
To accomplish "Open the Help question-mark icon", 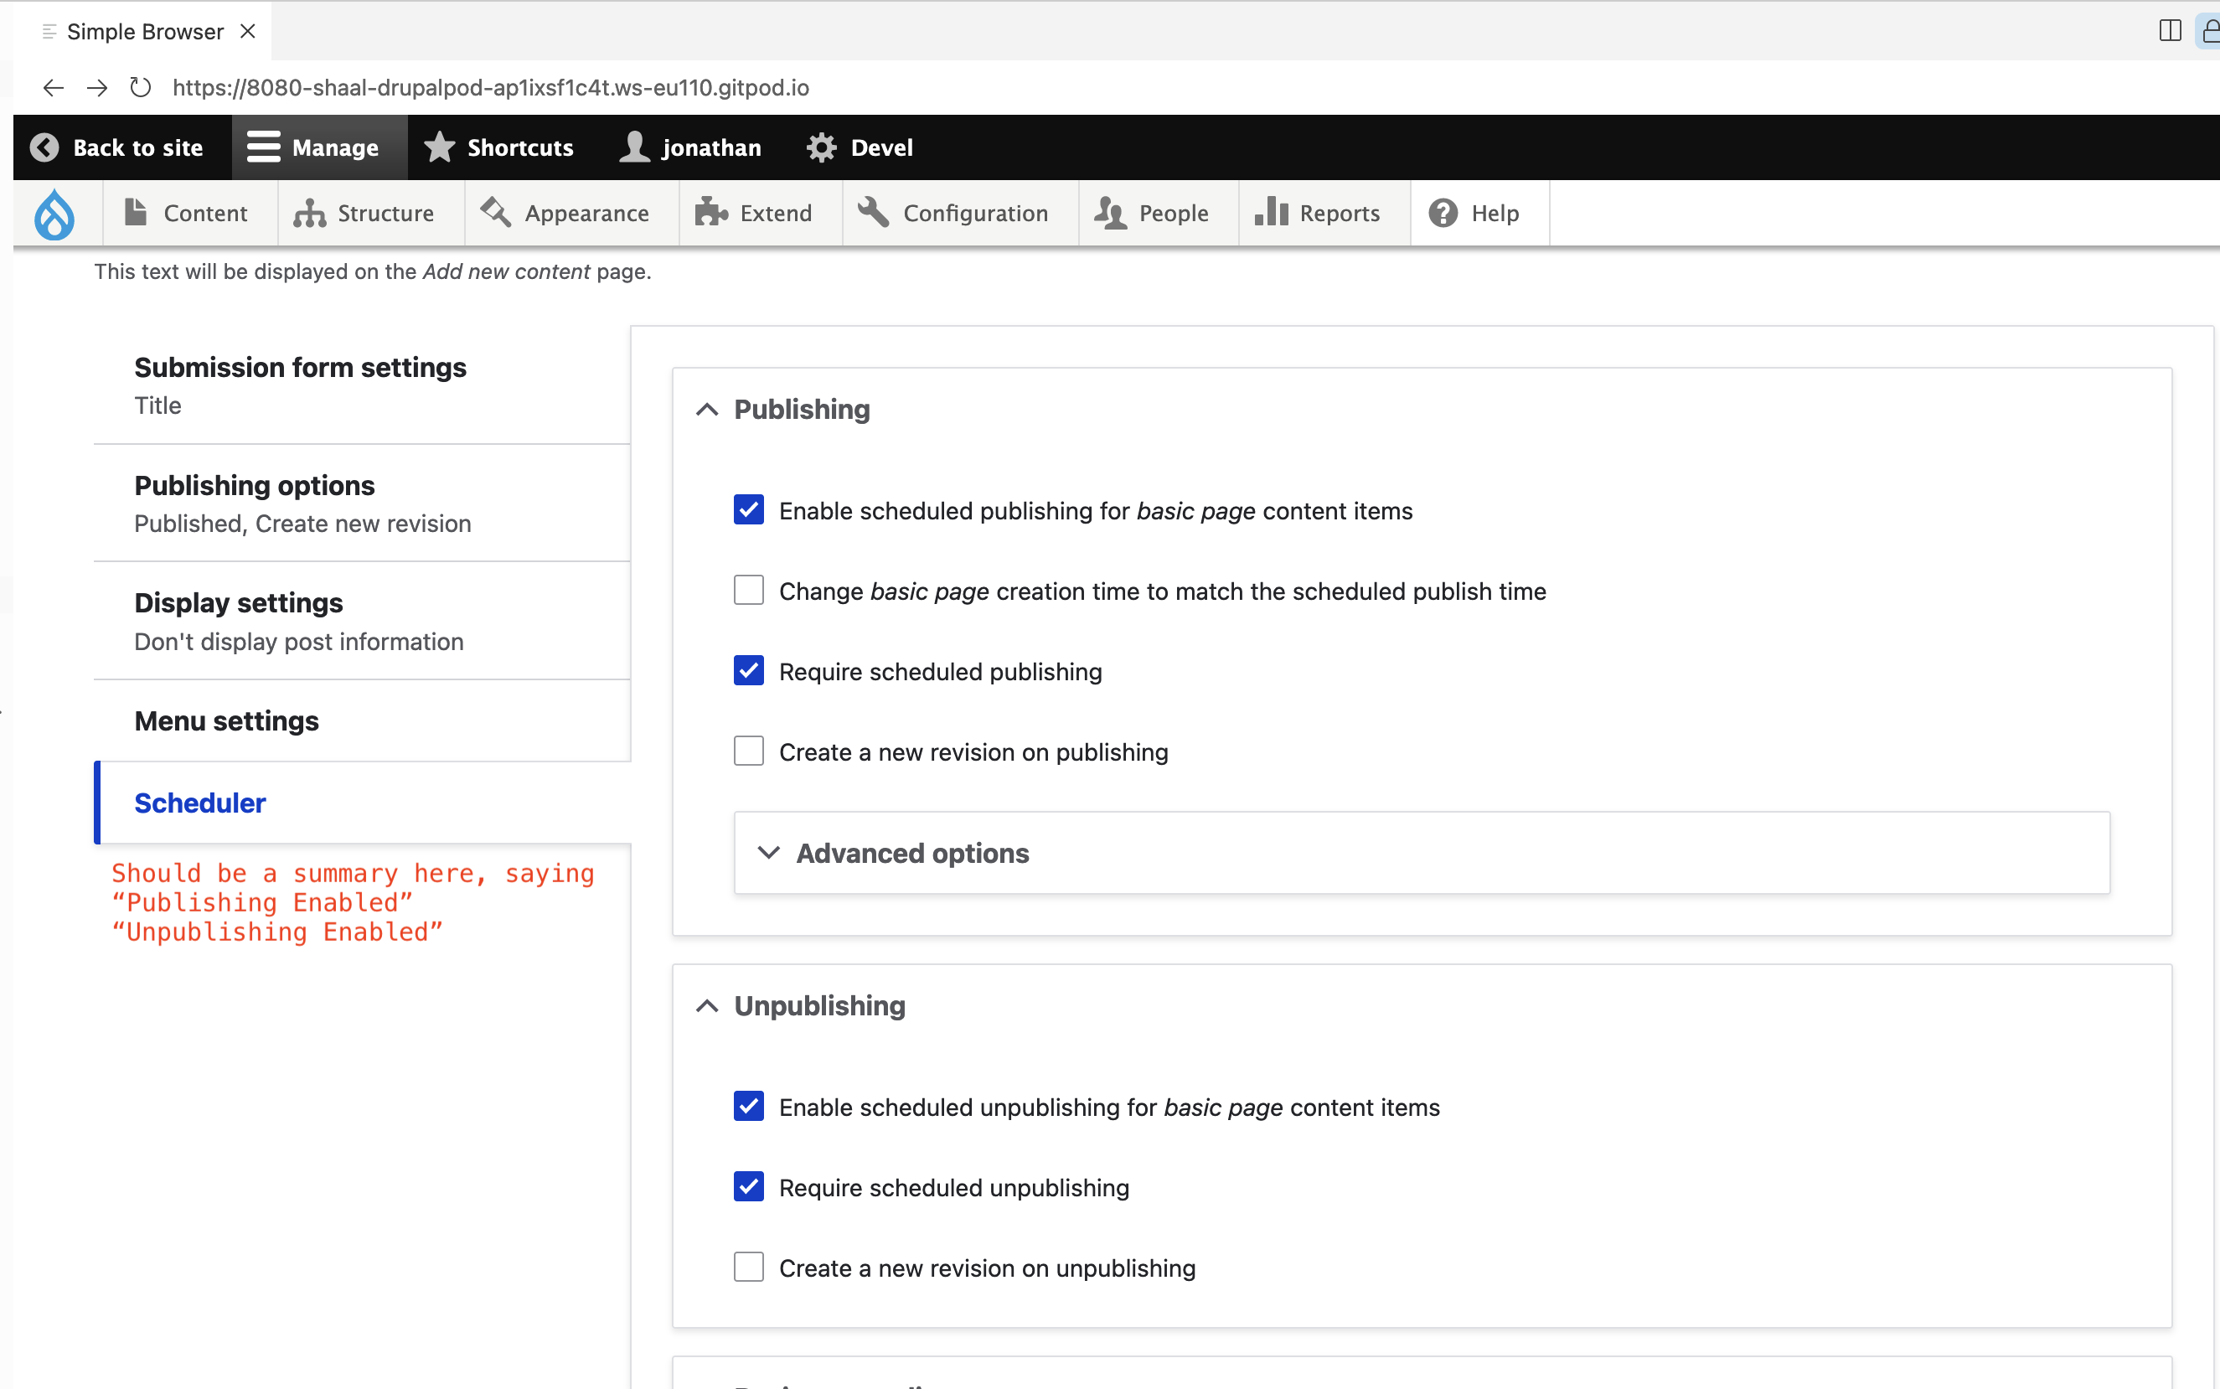I will point(1443,212).
